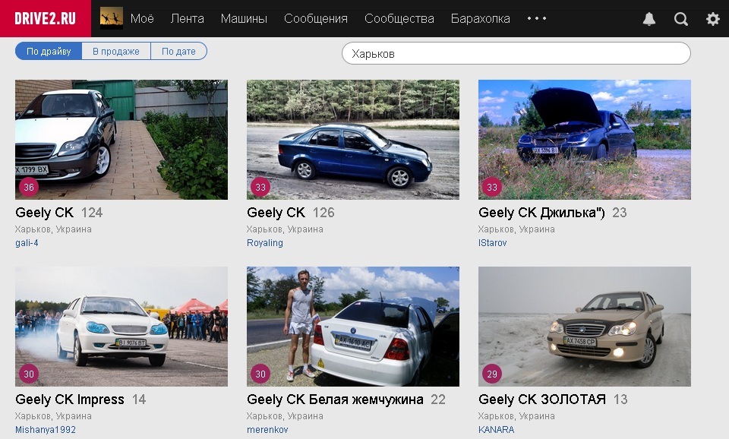Open Барахолка marketplace

click(x=480, y=18)
